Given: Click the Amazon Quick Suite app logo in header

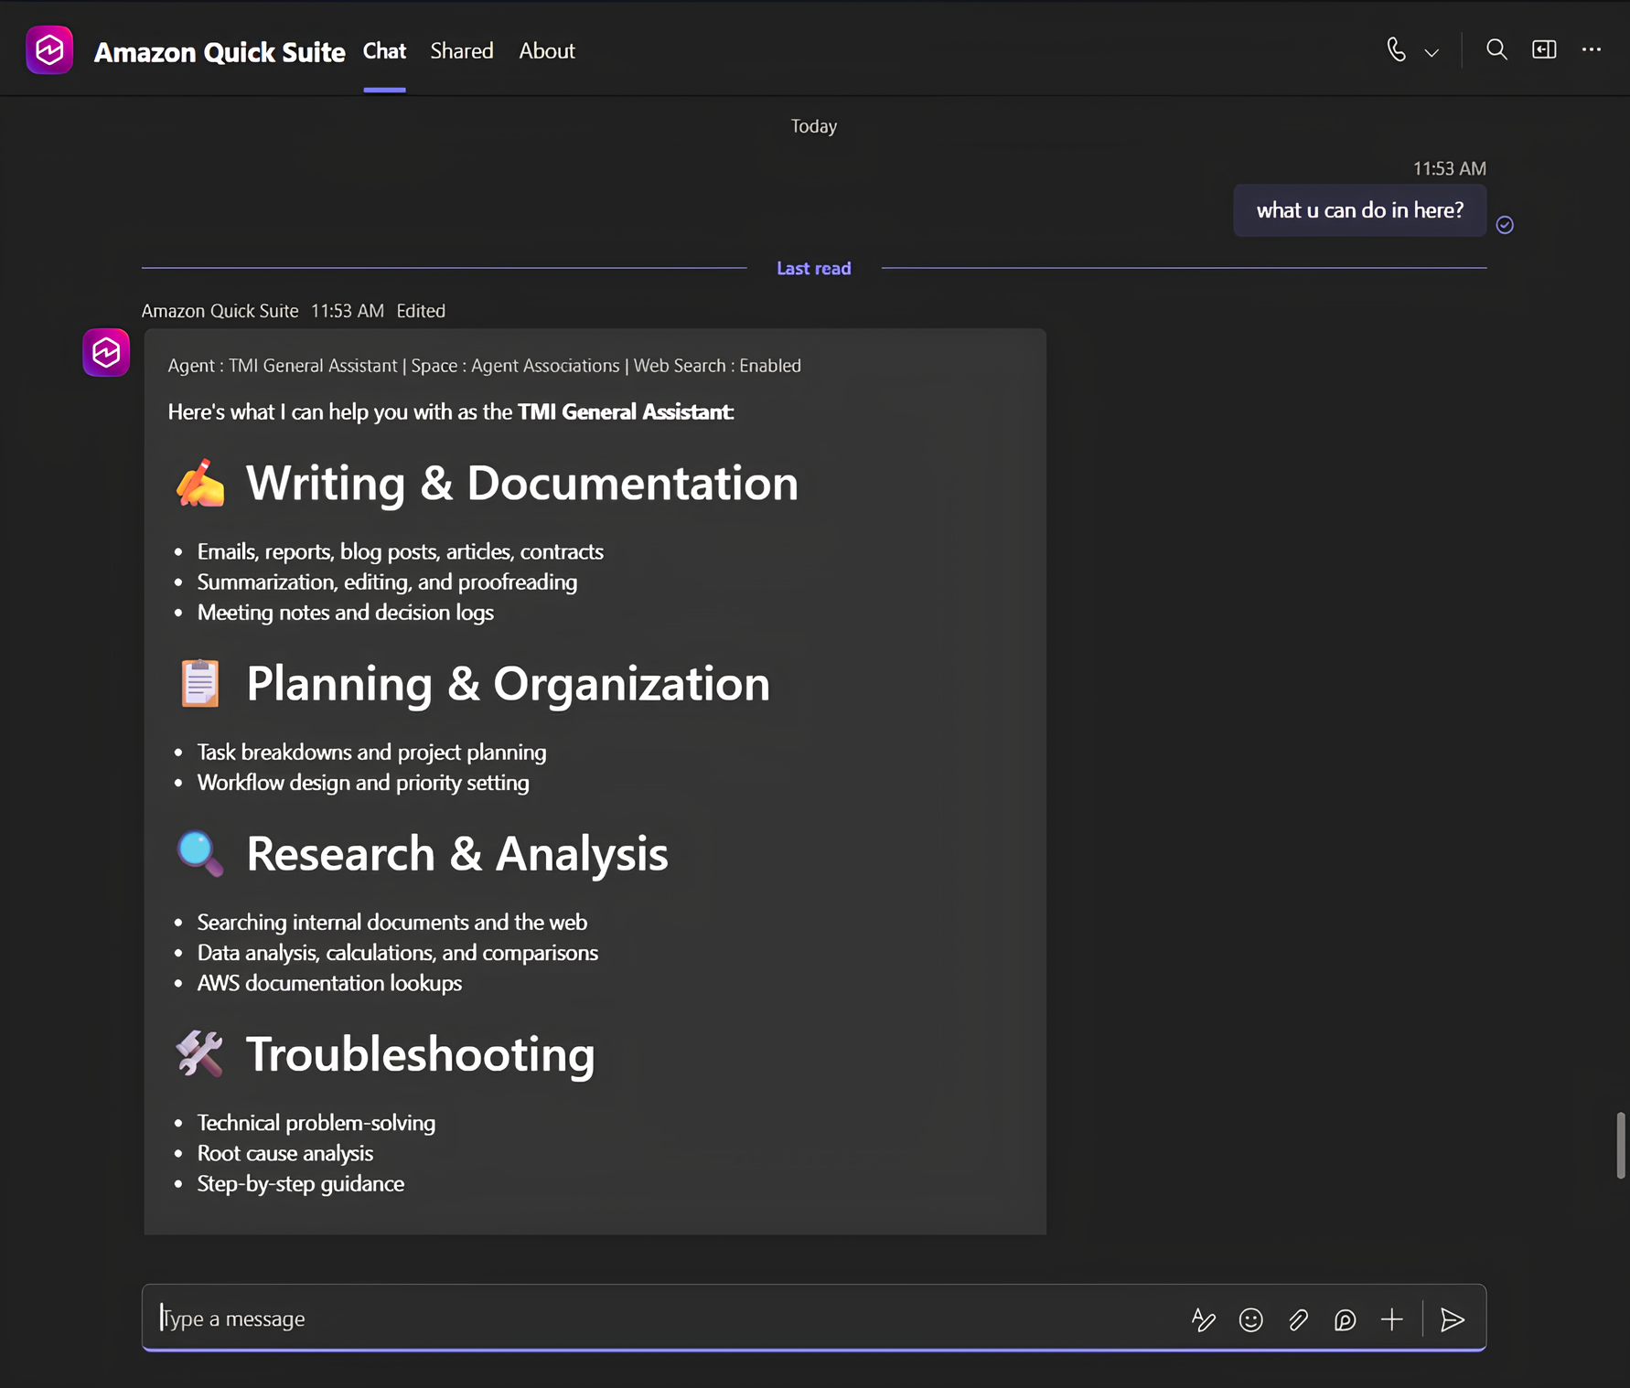Looking at the screenshot, I should click(x=49, y=50).
